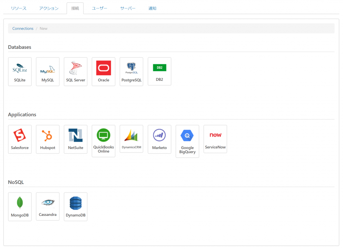This screenshot has width=343, height=250.
Task: Choose the NetSuite logo
Action: pyautogui.click(x=75, y=135)
